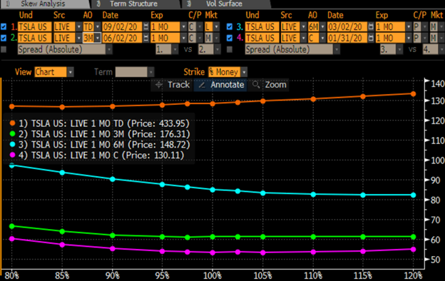This screenshot has height=281, width=445.
Task: Open the spread leg 2. dropdown
Action: pyautogui.click(x=218, y=49)
